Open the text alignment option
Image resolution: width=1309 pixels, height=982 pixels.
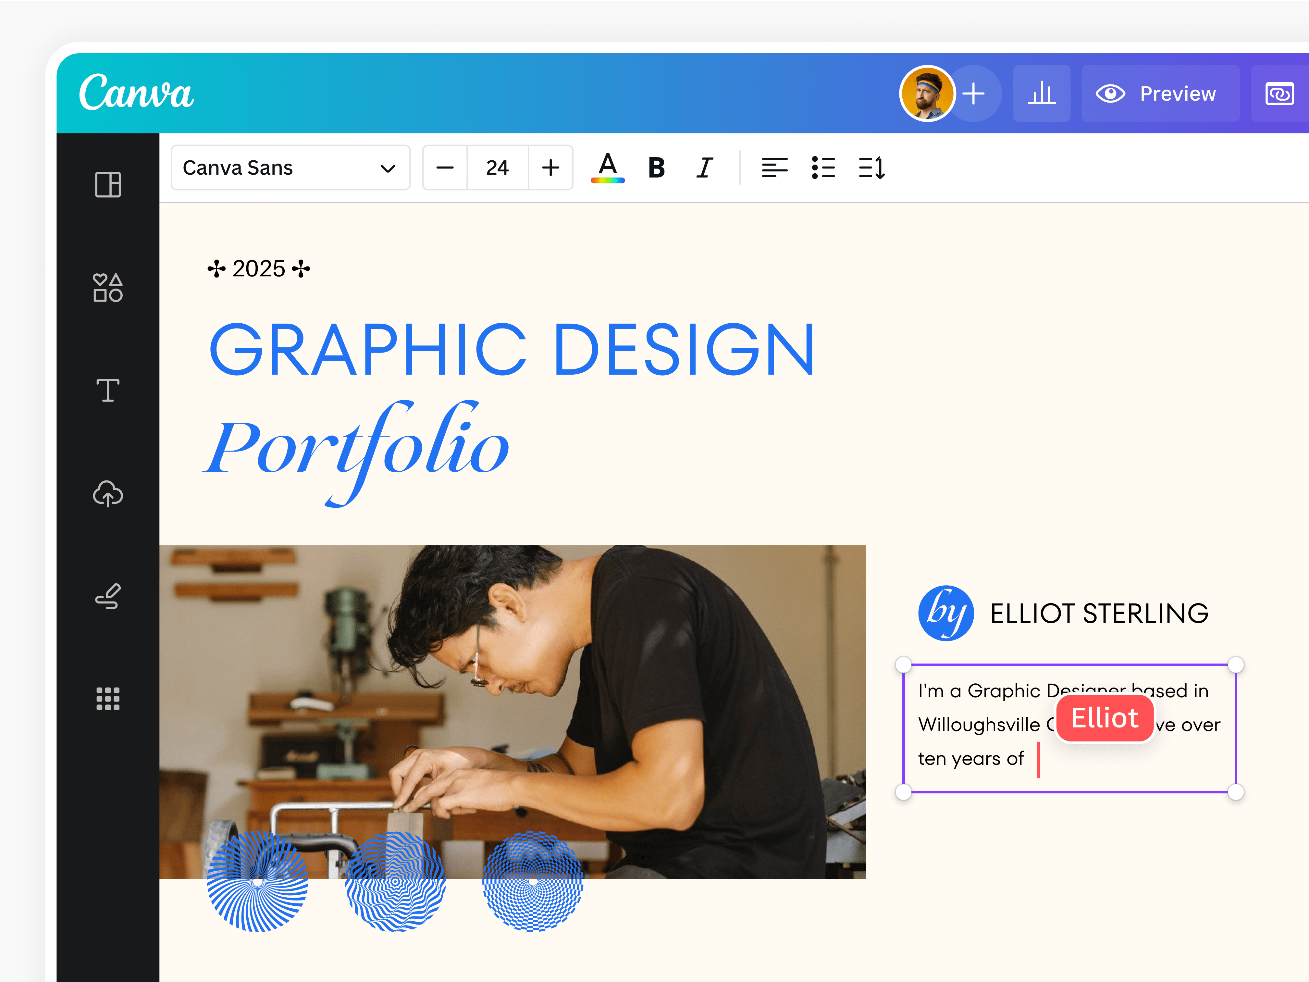coord(774,168)
